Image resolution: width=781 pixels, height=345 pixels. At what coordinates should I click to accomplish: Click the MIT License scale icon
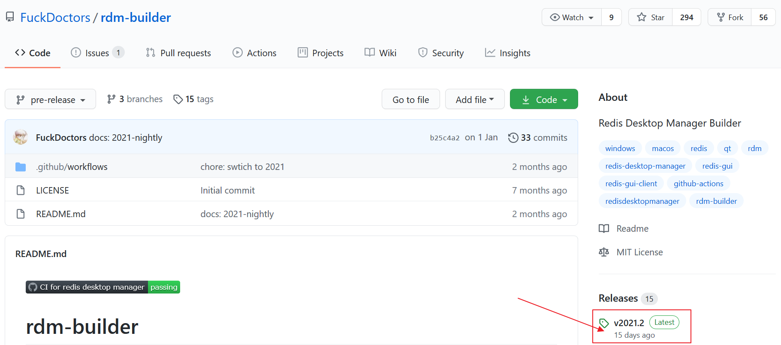point(604,252)
